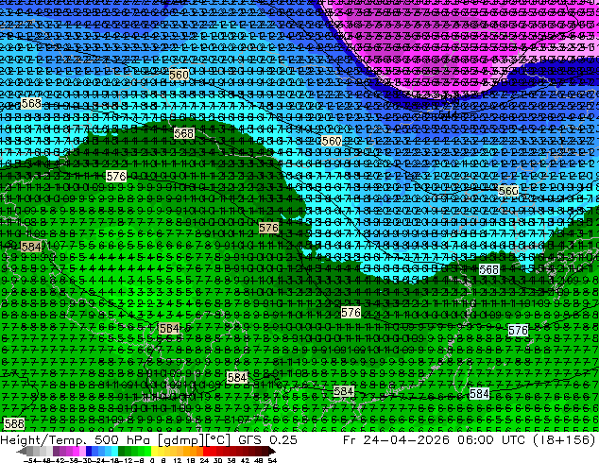
Task: Click the dark blue legend swatch
Action: (89, 451)
